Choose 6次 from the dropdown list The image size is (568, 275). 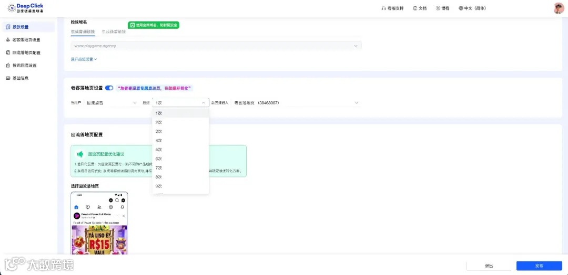click(180, 158)
